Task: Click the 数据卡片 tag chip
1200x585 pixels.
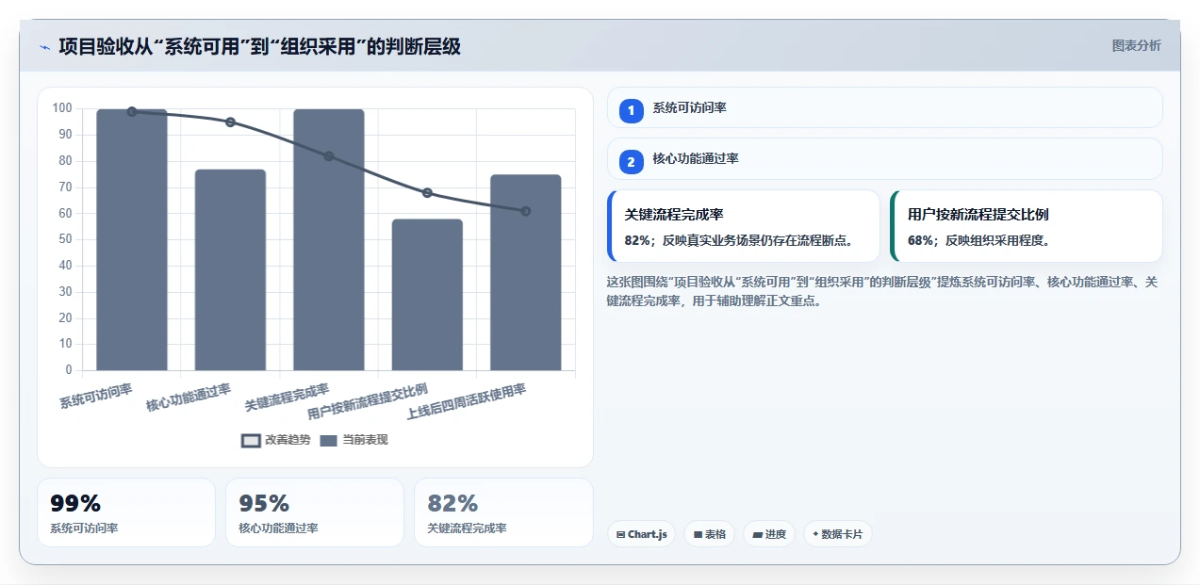Action: pyautogui.click(x=837, y=534)
